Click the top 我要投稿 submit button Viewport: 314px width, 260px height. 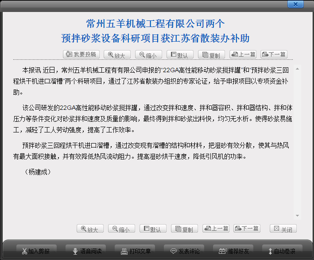click(x=81, y=54)
